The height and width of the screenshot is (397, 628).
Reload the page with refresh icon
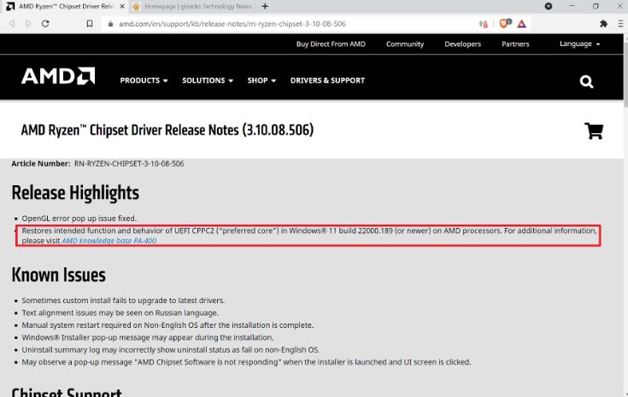(45, 24)
